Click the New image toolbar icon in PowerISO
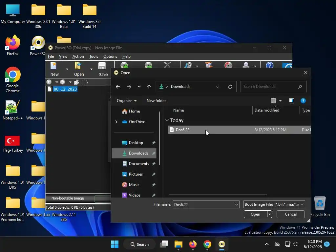This screenshot has height=252, width=336. click(53, 66)
